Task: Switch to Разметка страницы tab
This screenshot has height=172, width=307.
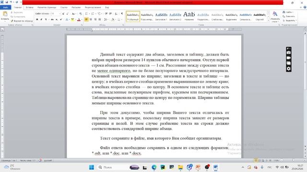Action: click(47, 8)
